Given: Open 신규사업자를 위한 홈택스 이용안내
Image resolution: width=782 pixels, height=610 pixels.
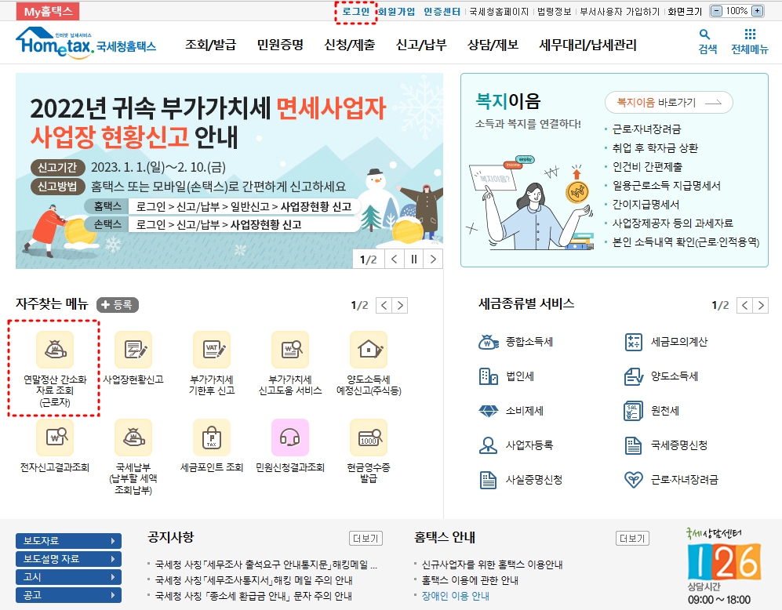Looking at the screenshot, I should click(x=493, y=565).
